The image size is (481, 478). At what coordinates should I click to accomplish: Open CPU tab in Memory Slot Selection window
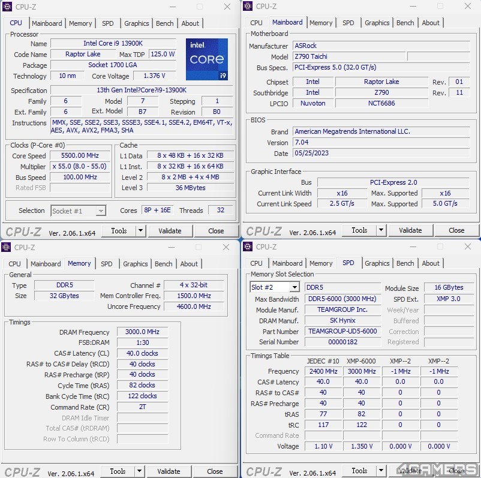[256, 263]
